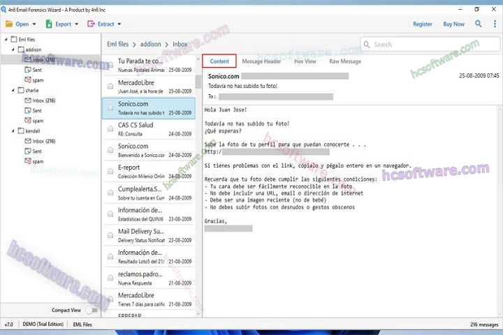Collapse the charlie tree node
Image resolution: width=503 pixels, height=335 pixels.
tap(13, 90)
